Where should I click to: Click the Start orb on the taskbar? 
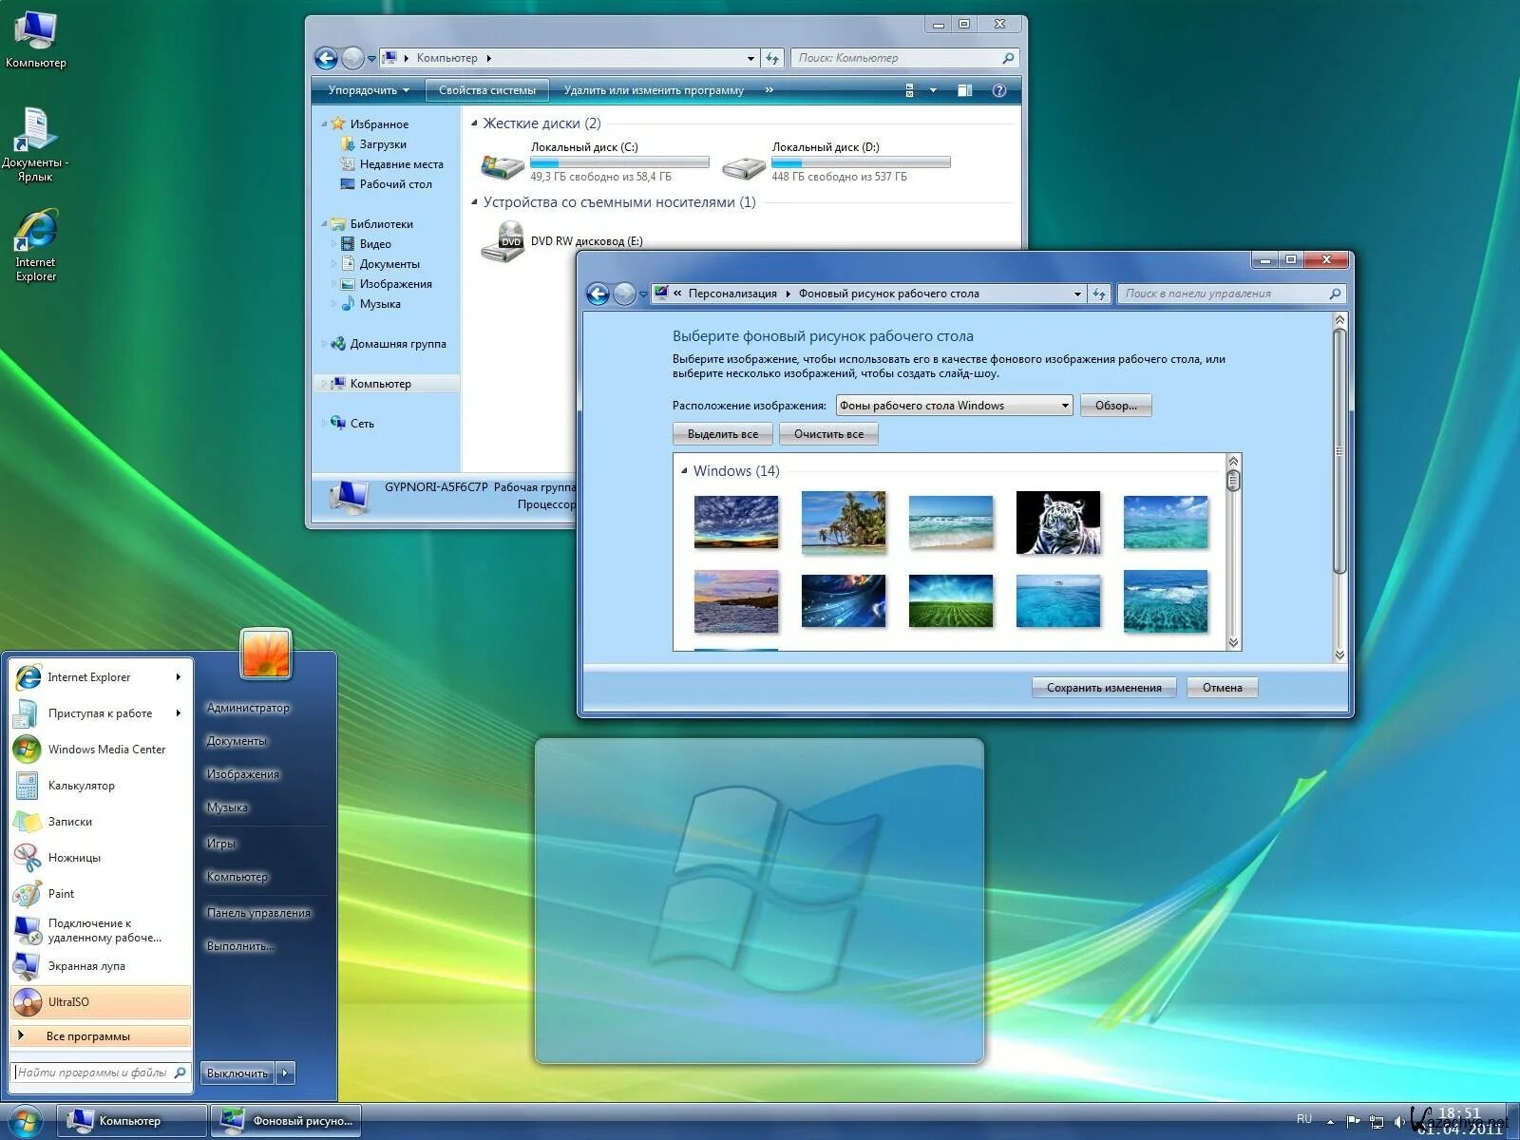click(x=25, y=1121)
